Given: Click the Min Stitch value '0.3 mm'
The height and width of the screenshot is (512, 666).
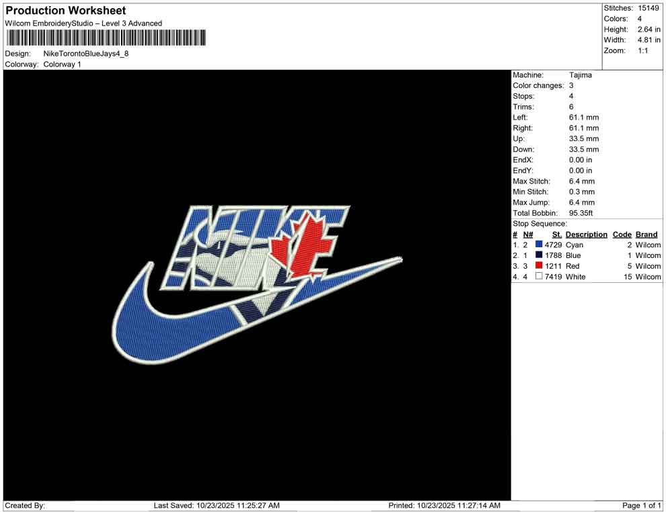Looking at the screenshot, I should (x=582, y=191).
